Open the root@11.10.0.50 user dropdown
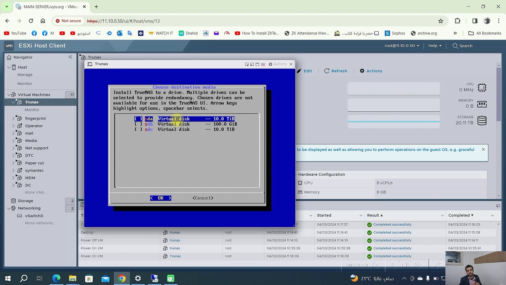This screenshot has height=285, width=506. [x=402, y=46]
